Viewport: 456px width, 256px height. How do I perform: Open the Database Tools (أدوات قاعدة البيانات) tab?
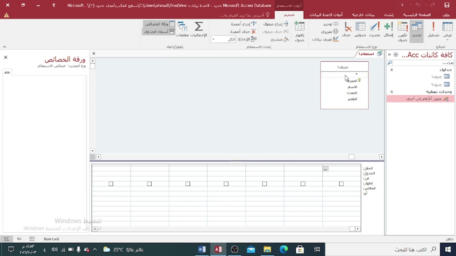[x=326, y=15]
